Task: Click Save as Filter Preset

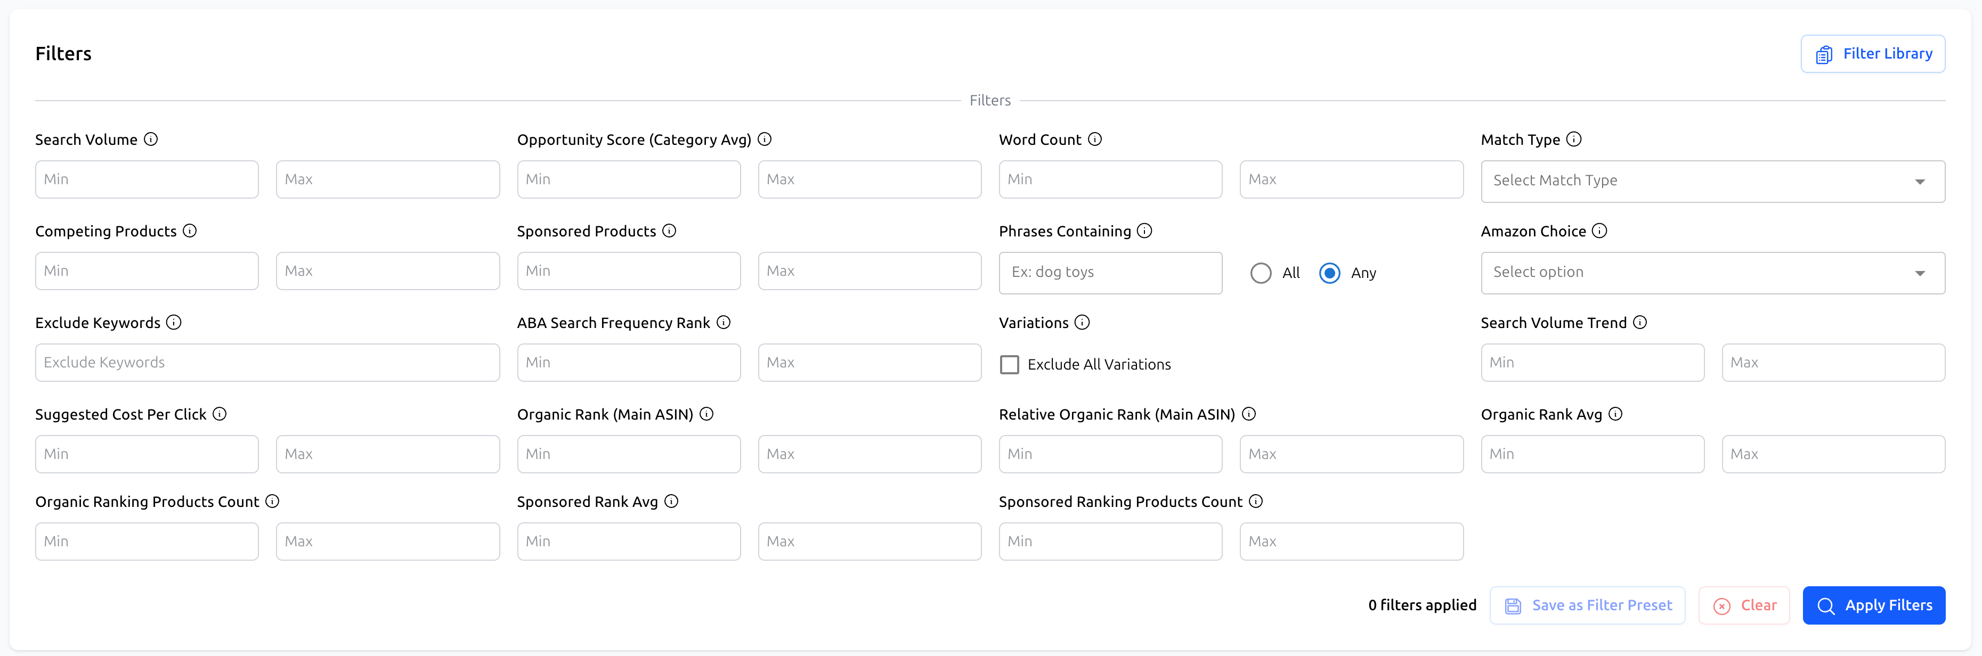Action: [x=1587, y=604]
